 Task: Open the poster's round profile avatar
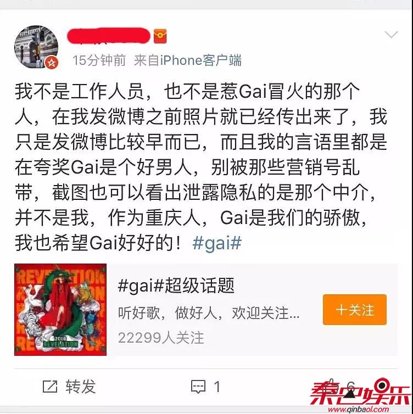[x=36, y=47]
